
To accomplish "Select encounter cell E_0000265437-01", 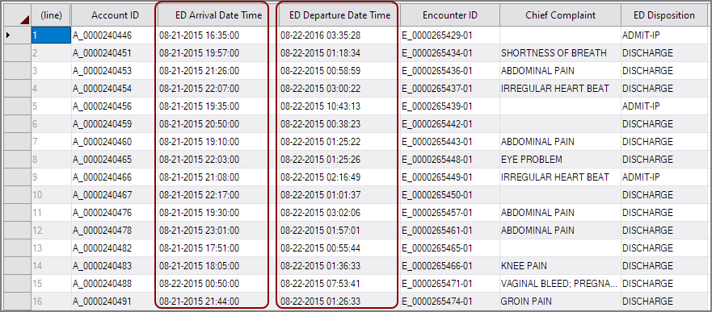I will 450,89.
